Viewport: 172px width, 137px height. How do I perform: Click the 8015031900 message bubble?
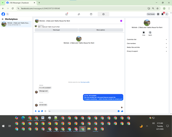[43, 105]
